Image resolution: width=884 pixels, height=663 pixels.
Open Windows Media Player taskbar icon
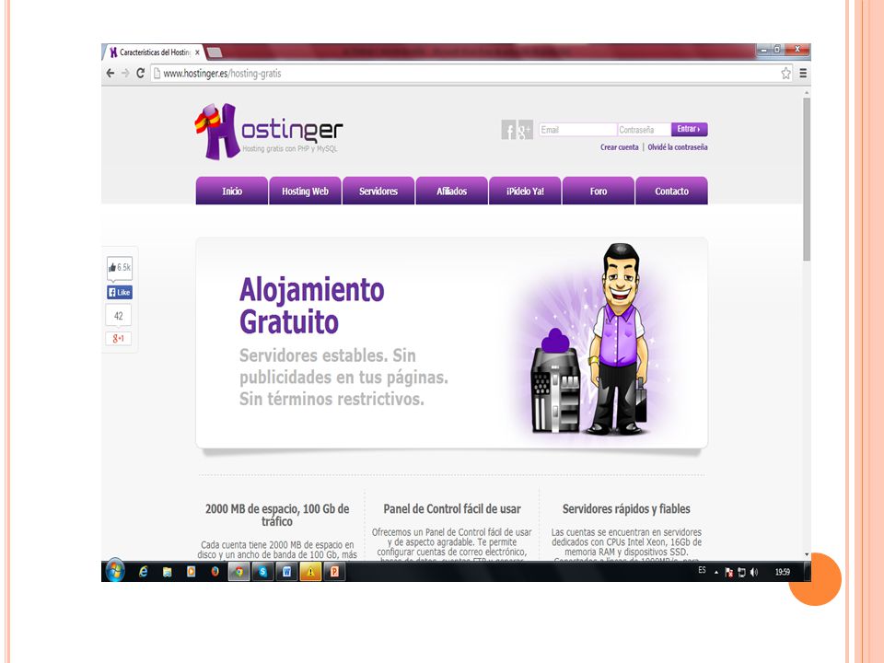192,572
